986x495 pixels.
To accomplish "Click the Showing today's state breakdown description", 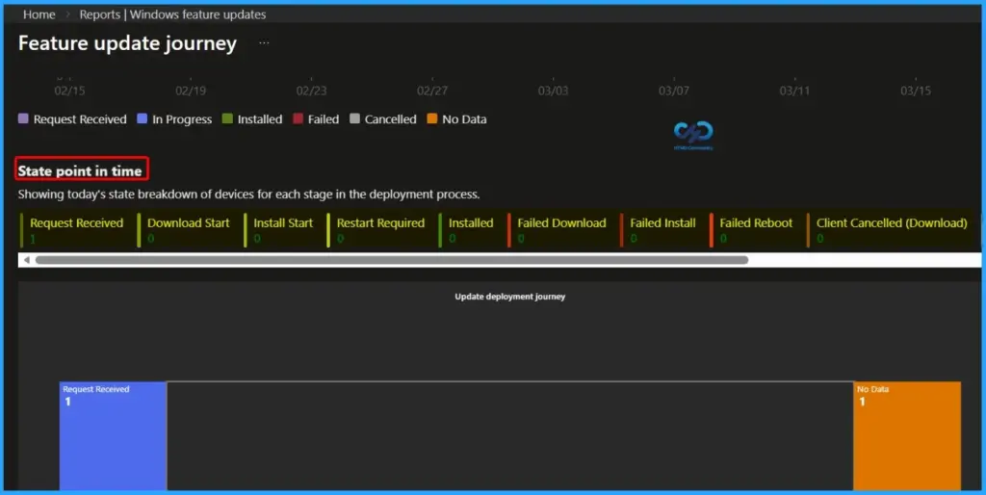I will pos(249,195).
